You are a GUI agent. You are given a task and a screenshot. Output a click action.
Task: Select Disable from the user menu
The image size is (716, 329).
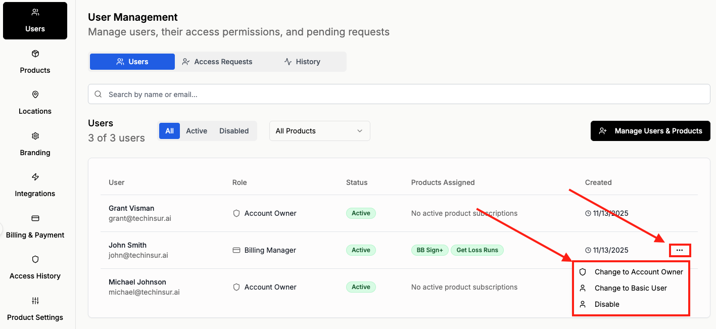coord(607,304)
